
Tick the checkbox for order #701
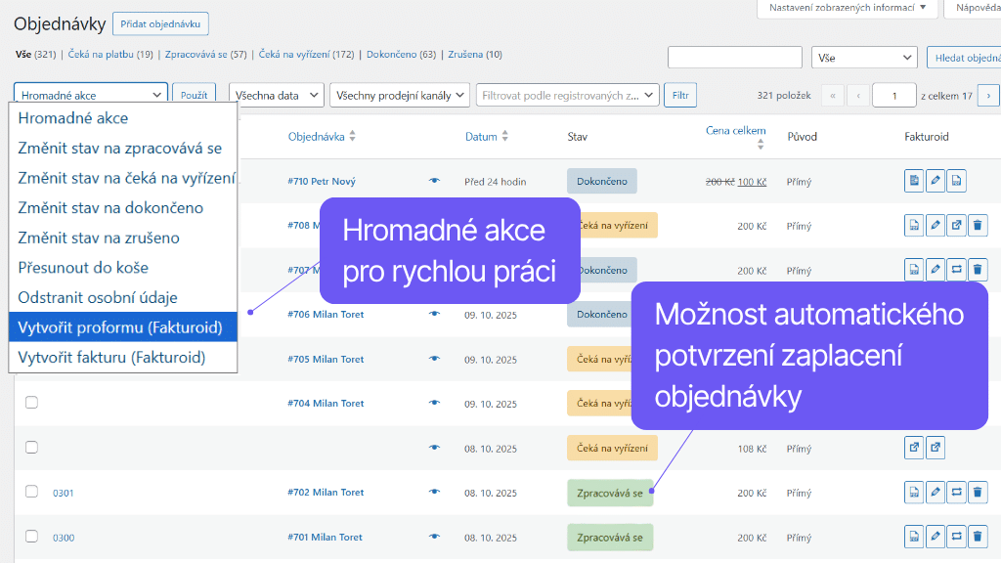[x=31, y=537]
